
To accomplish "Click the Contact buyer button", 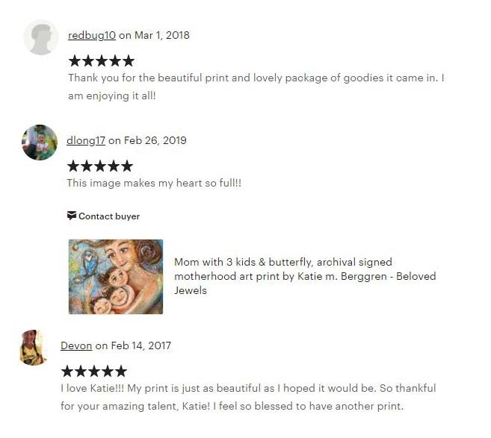I will (x=103, y=216).
